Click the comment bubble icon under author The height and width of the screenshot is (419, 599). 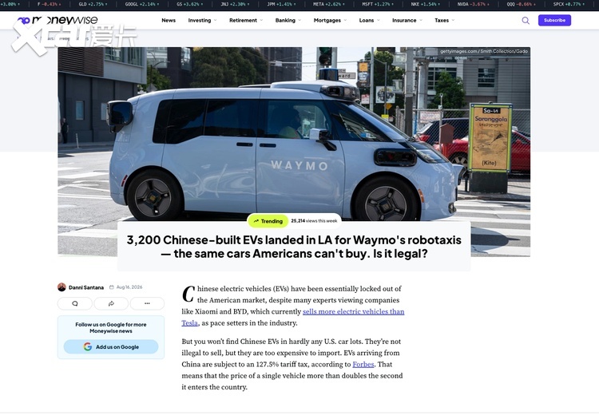click(x=75, y=303)
